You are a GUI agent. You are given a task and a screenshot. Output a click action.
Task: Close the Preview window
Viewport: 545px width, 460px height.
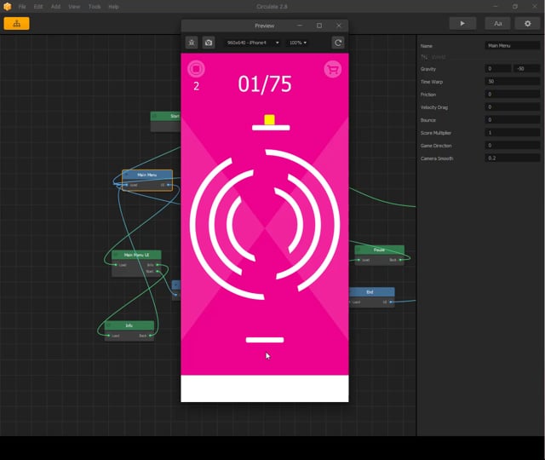pyautogui.click(x=339, y=26)
